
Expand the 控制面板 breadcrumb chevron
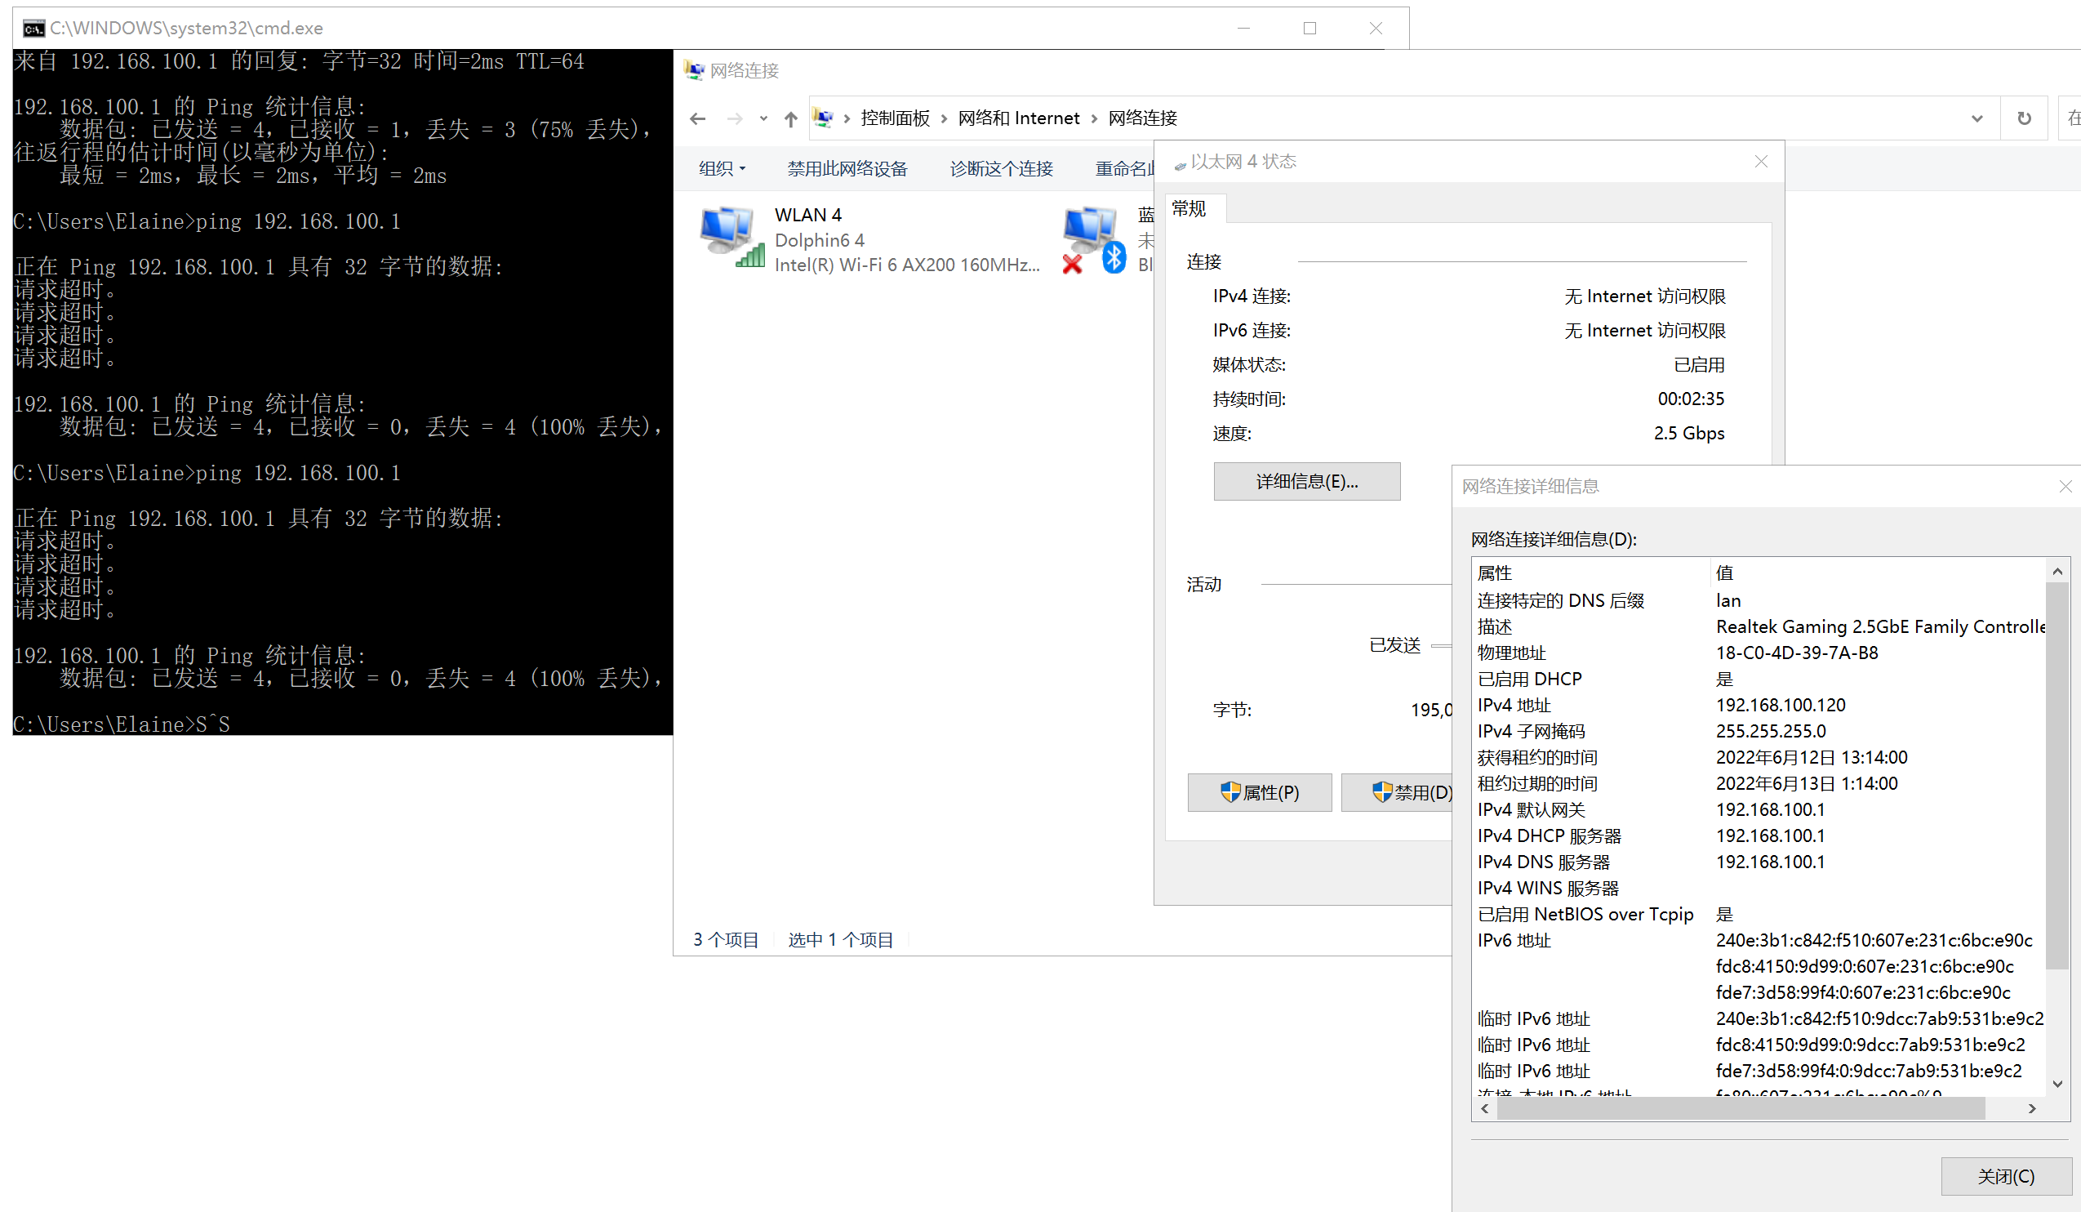[944, 119]
